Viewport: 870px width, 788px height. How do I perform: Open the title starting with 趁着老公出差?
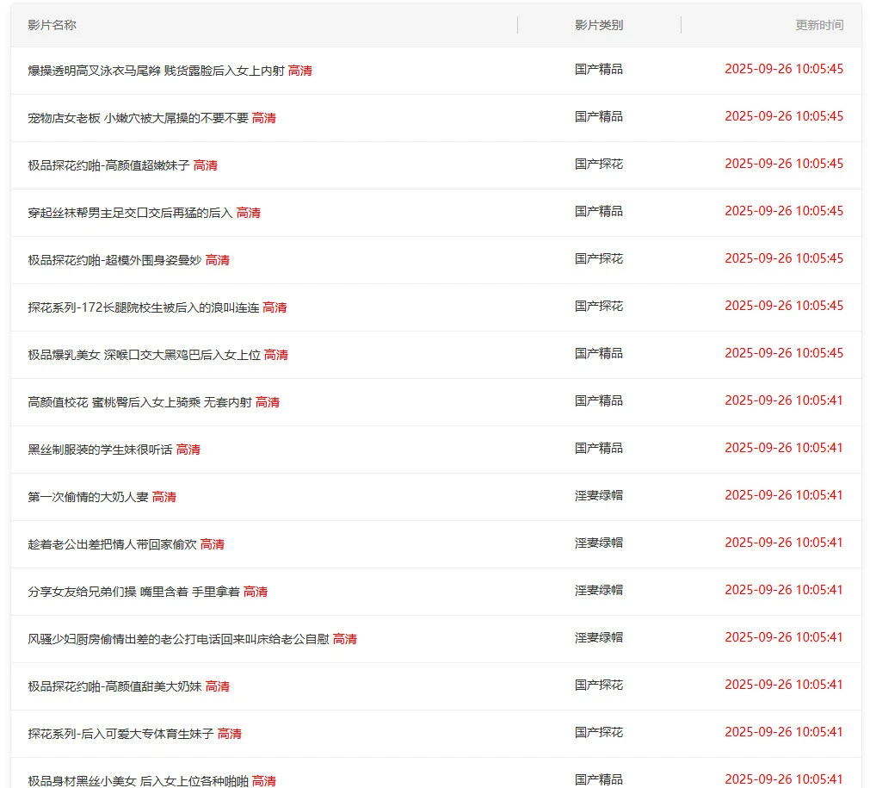(112, 544)
